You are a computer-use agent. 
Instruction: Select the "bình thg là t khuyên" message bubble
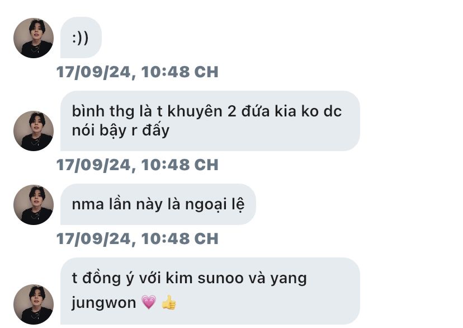click(210, 121)
